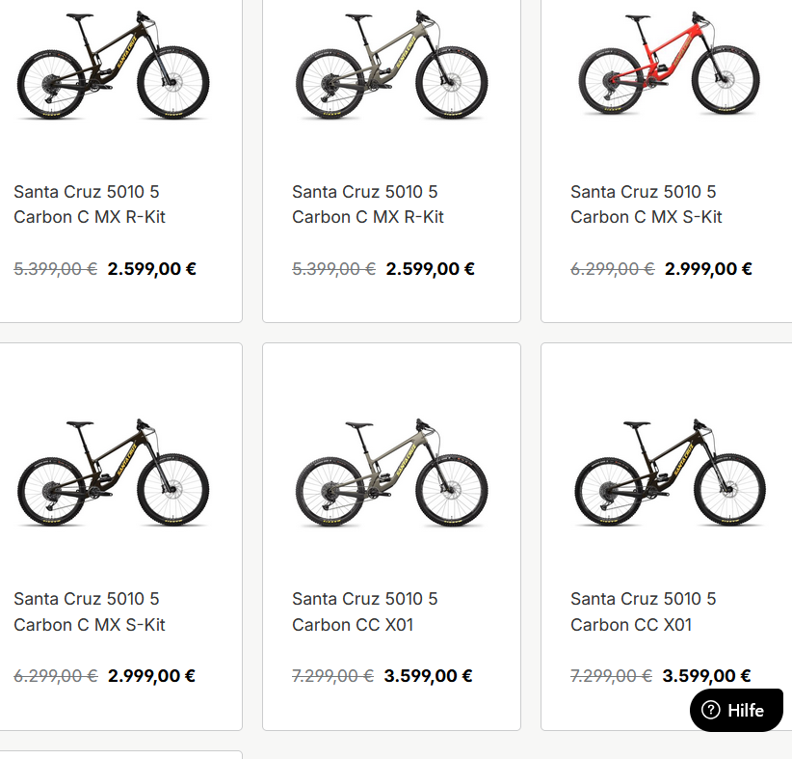
Task: Open the Hilfe help button
Action: point(736,711)
